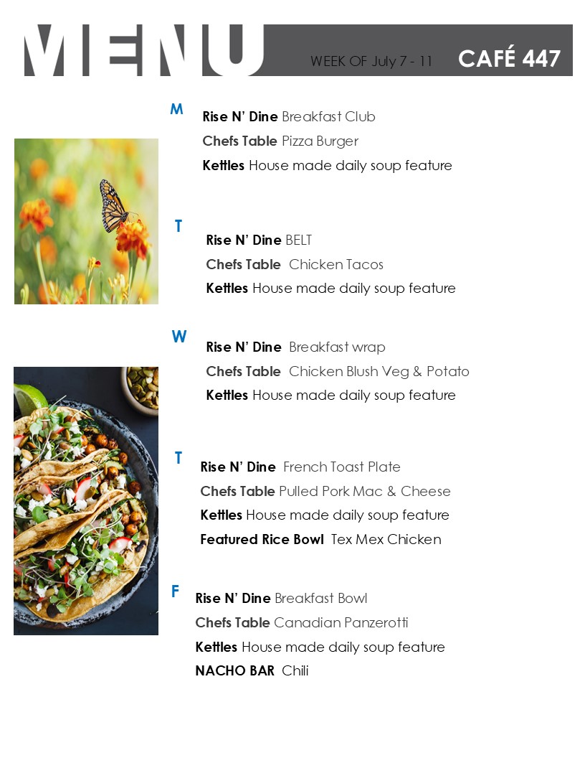Select the blue M Monday marker
This screenshot has width=585, height=758.
[x=176, y=109]
